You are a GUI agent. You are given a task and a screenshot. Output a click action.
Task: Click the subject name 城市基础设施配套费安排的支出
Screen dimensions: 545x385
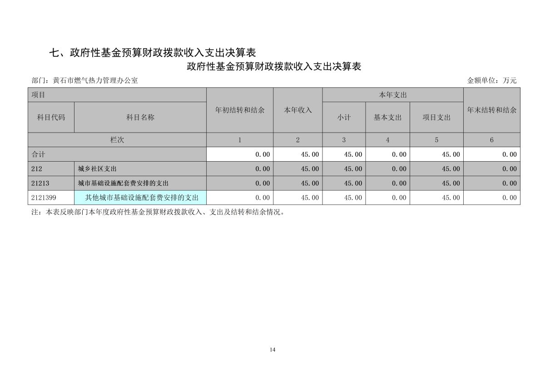pos(140,183)
